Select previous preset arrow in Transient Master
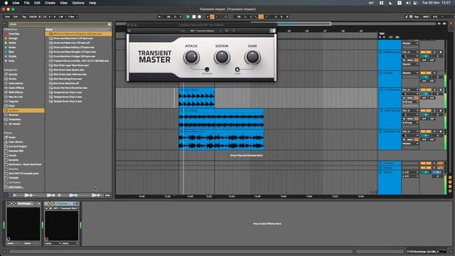 [182, 31]
